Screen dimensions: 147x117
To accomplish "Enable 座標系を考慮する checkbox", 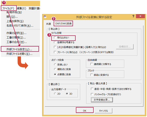I will coord(55,42).
